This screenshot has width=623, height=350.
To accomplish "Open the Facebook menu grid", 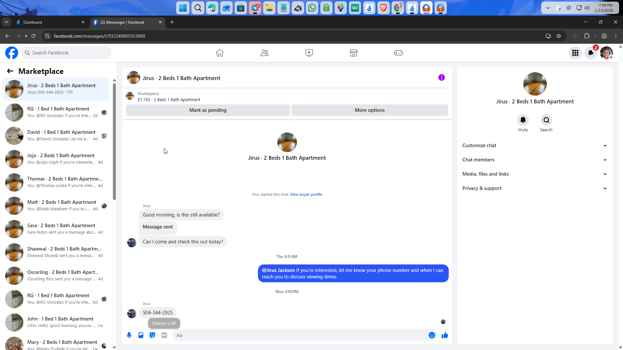I will 575,53.
